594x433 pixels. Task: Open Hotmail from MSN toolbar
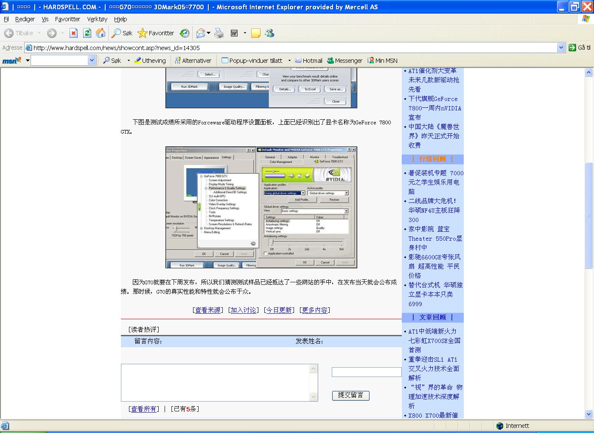pos(308,61)
